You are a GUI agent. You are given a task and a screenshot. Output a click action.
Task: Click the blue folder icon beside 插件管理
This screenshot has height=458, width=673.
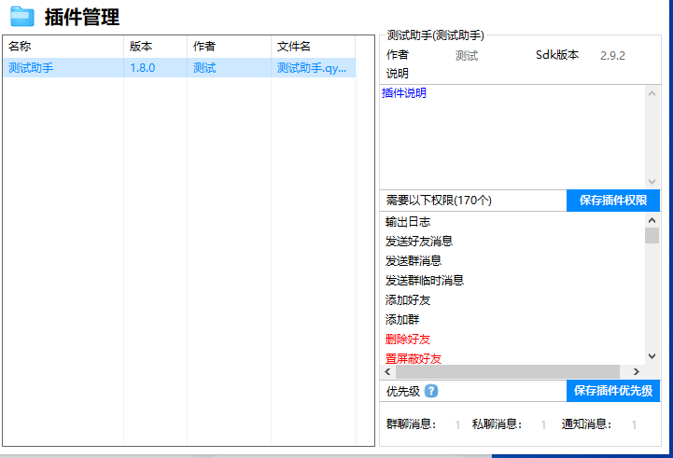21,17
